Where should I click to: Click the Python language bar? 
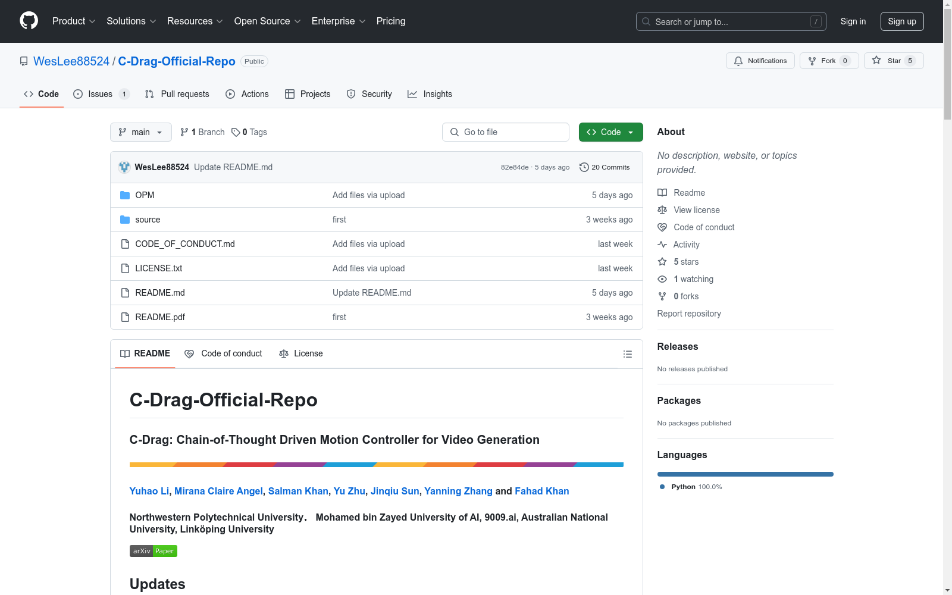point(746,474)
